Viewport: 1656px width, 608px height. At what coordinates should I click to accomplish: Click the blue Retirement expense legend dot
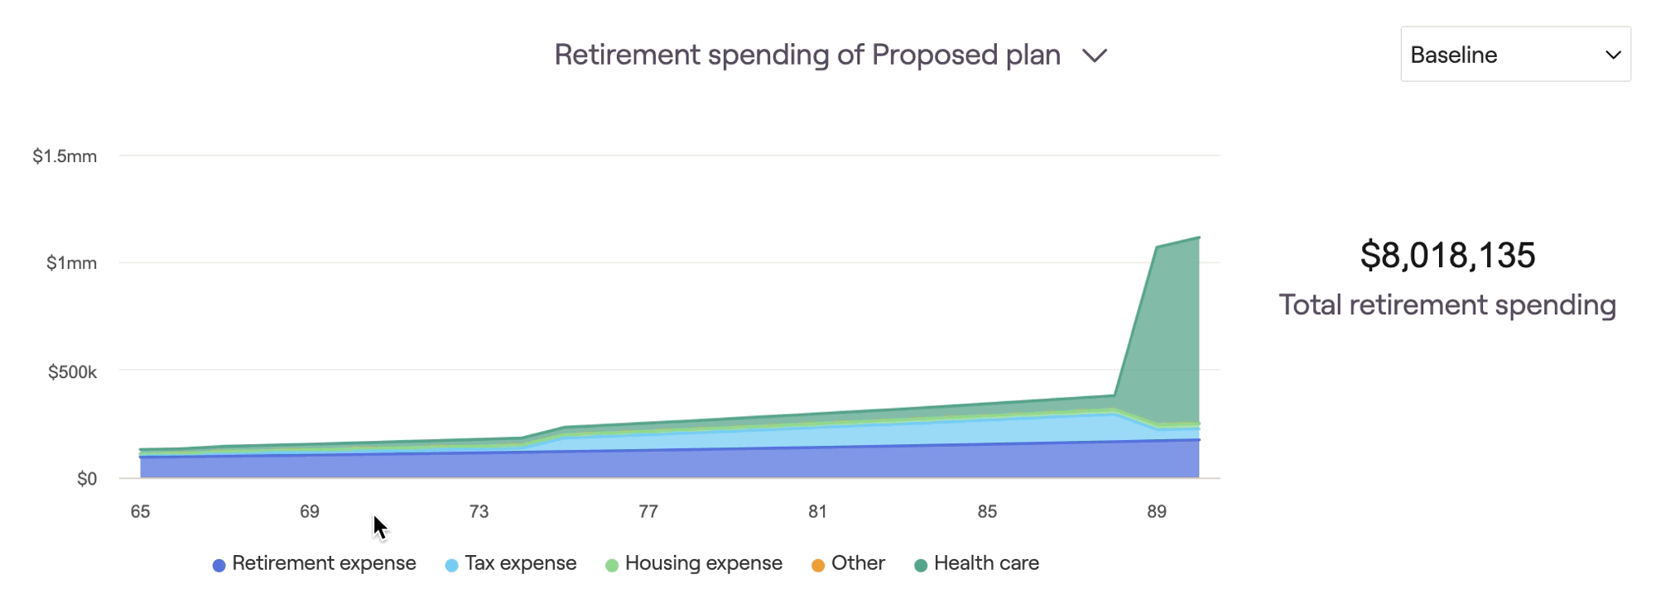click(219, 565)
